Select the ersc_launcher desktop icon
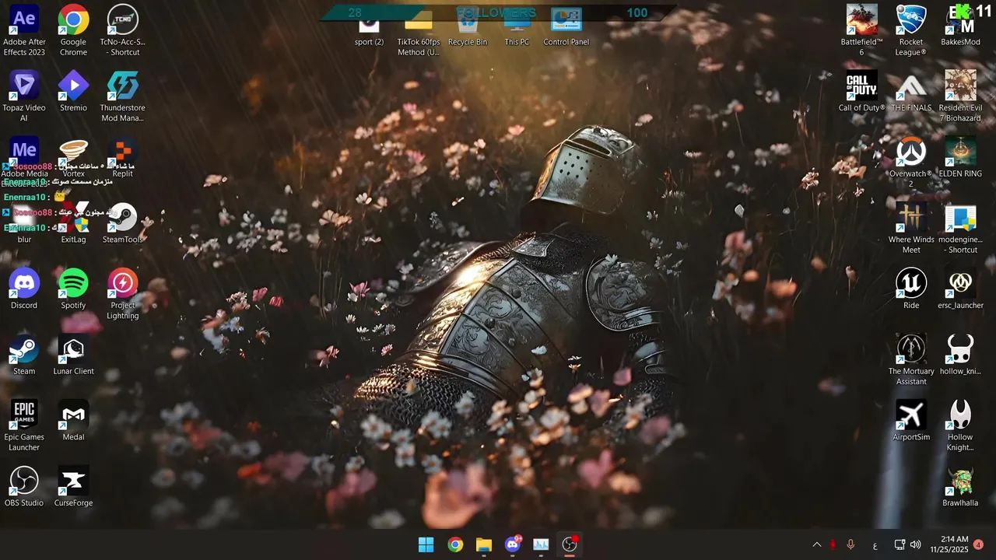 pyautogui.click(x=960, y=290)
